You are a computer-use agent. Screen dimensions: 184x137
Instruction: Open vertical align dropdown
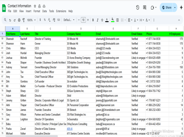[136, 20]
